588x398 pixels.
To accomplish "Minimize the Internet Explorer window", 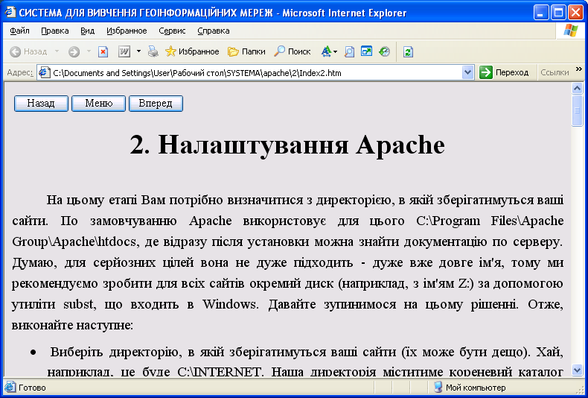I will click(541, 13).
